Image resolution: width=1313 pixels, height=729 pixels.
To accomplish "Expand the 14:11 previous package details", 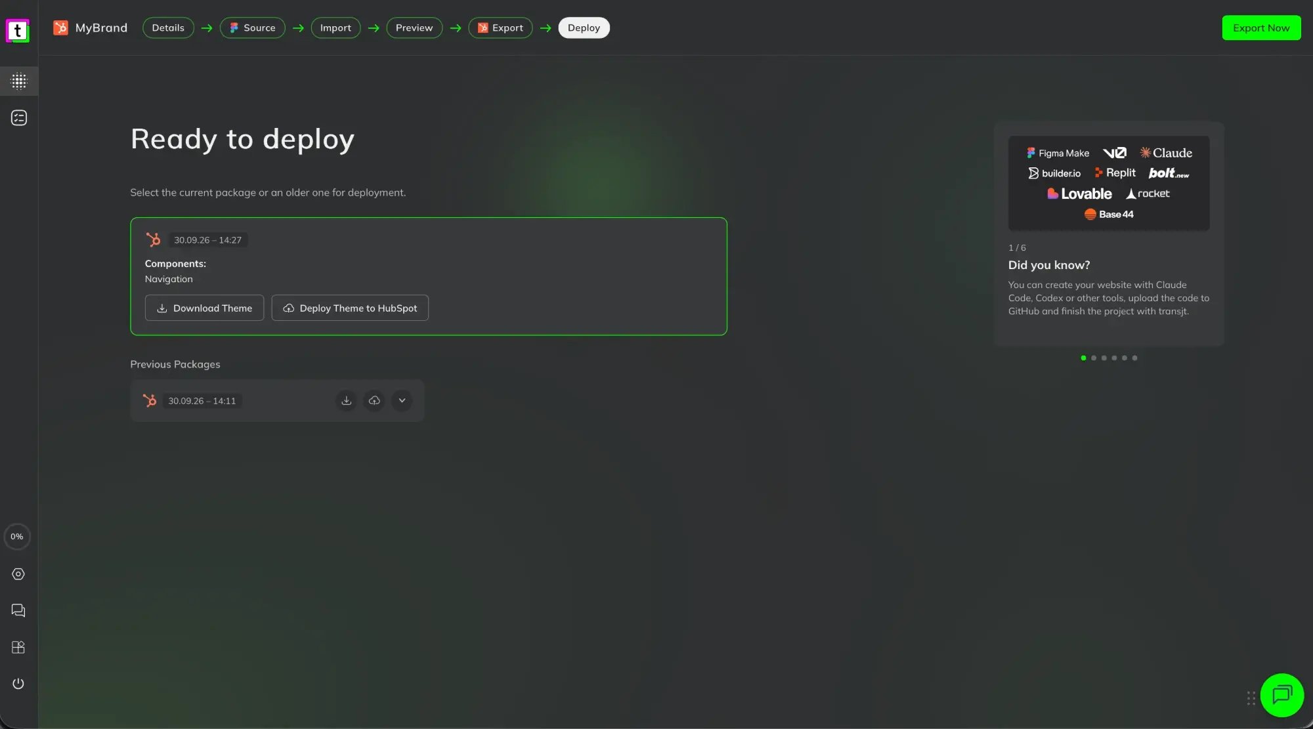I will (402, 400).
